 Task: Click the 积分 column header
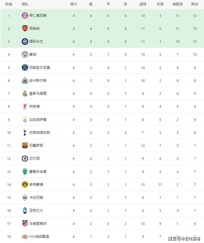[x=195, y=4]
